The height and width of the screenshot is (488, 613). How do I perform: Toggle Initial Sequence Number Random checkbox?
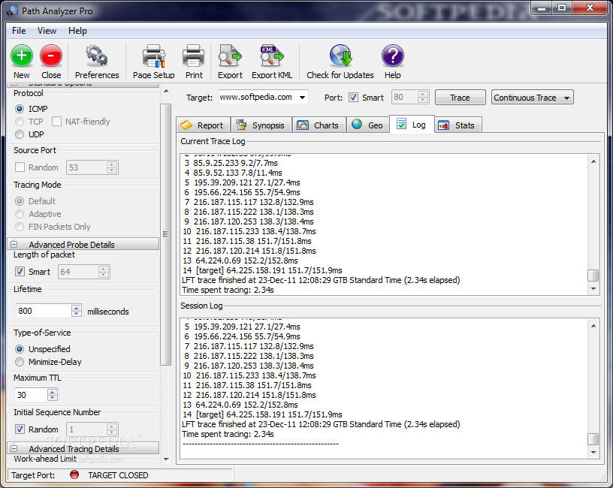(x=20, y=429)
